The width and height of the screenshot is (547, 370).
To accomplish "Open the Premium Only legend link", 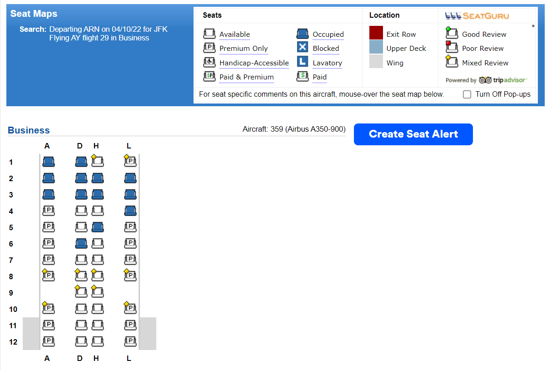I will pyautogui.click(x=244, y=49).
